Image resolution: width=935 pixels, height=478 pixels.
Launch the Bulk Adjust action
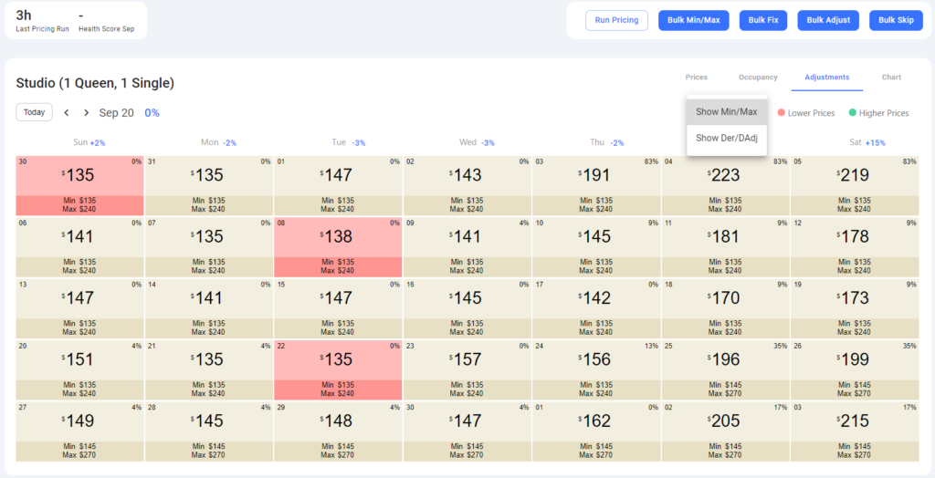[828, 20]
